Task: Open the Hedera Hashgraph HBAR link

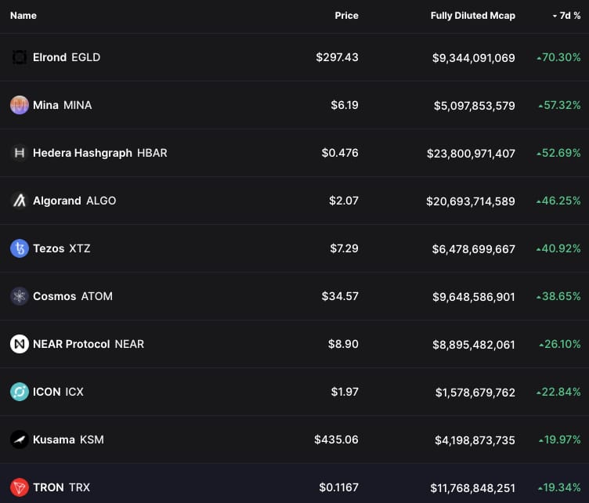Action: [99, 153]
